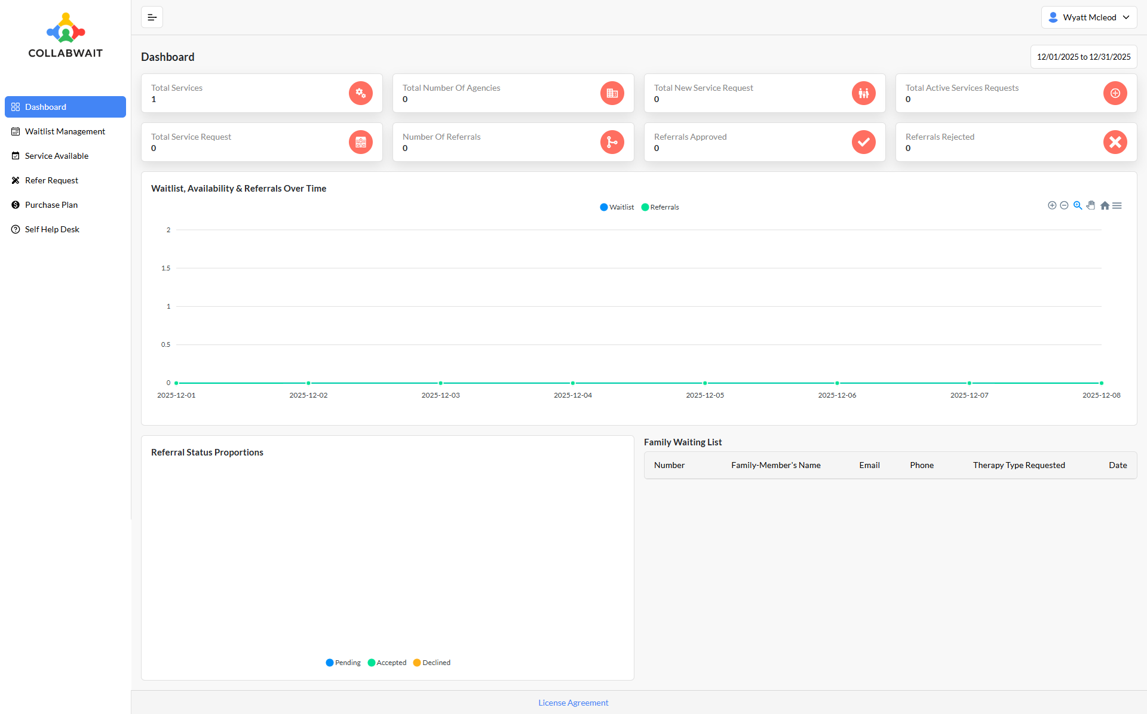Open the date range picker field
Image resolution: width=1147 pixels, height=714 pixels.
click(1083, 57)
